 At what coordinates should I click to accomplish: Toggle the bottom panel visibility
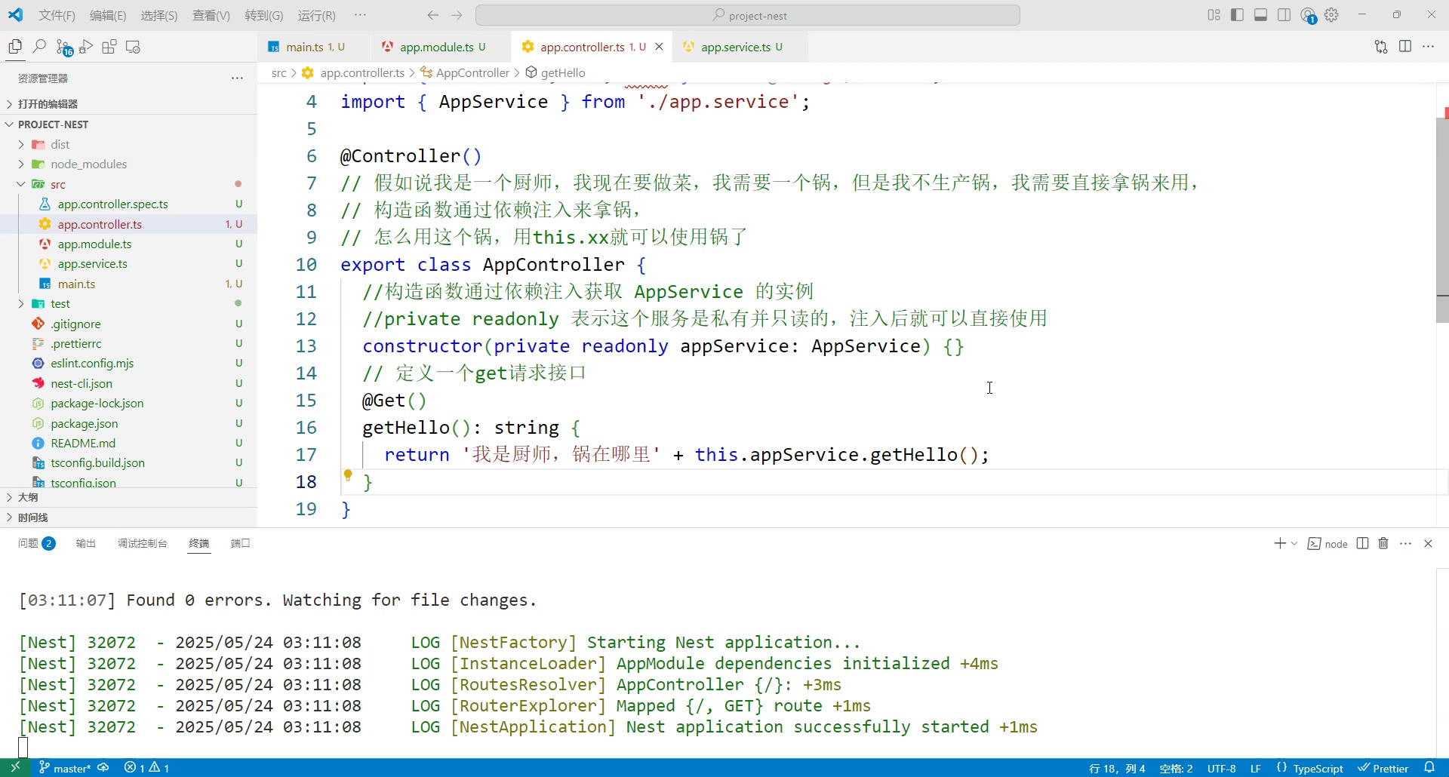click(1260, 15)
